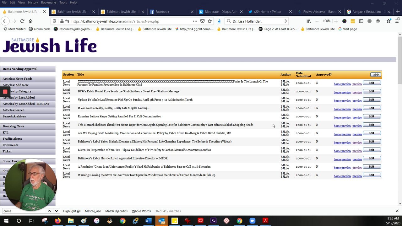402x226 pixels.
Task: Open Microsoft Word from the taskbar
Action: click(148, 221)
